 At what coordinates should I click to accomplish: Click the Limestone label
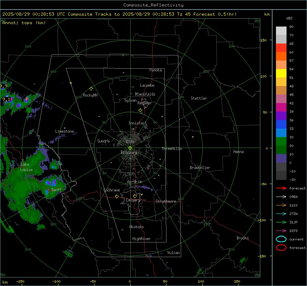click(64, 131)
